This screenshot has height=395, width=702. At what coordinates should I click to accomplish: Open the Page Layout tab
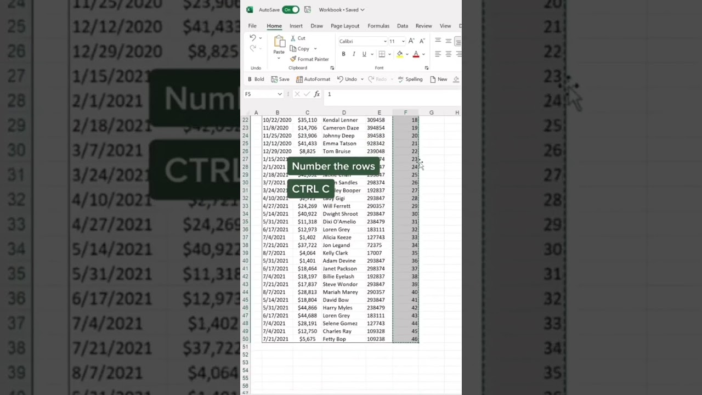click(x=345, y=26)
